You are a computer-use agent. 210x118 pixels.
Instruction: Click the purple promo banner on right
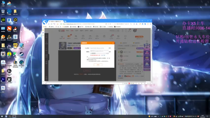click(x=147, y=57)
